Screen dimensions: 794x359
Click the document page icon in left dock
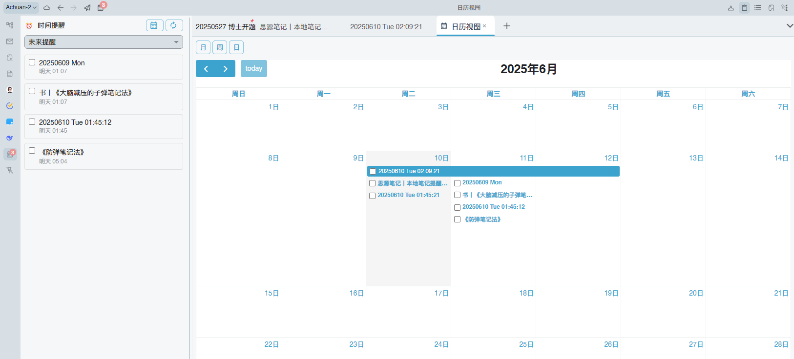[10, 74]
